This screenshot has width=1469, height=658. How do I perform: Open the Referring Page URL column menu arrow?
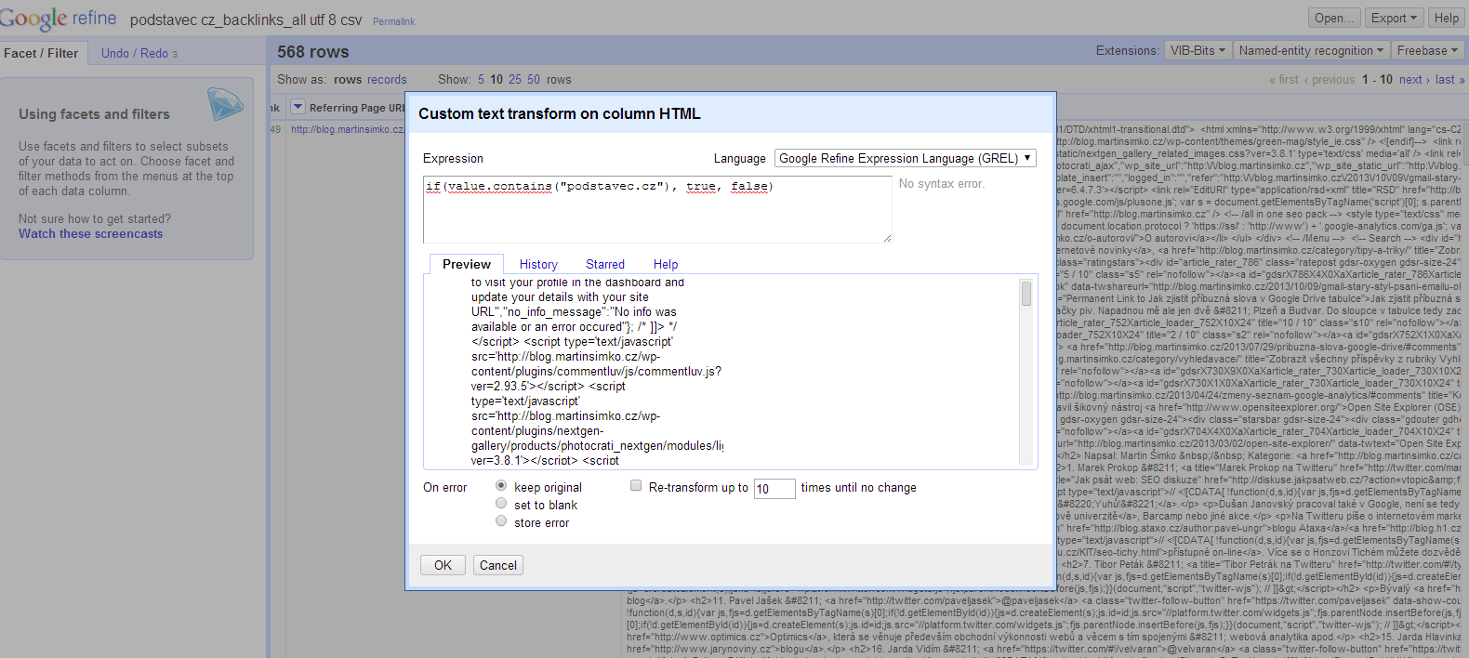298,107
